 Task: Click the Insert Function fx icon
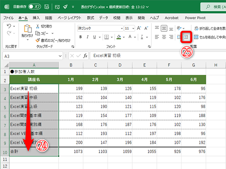click(x=85, y=56)
